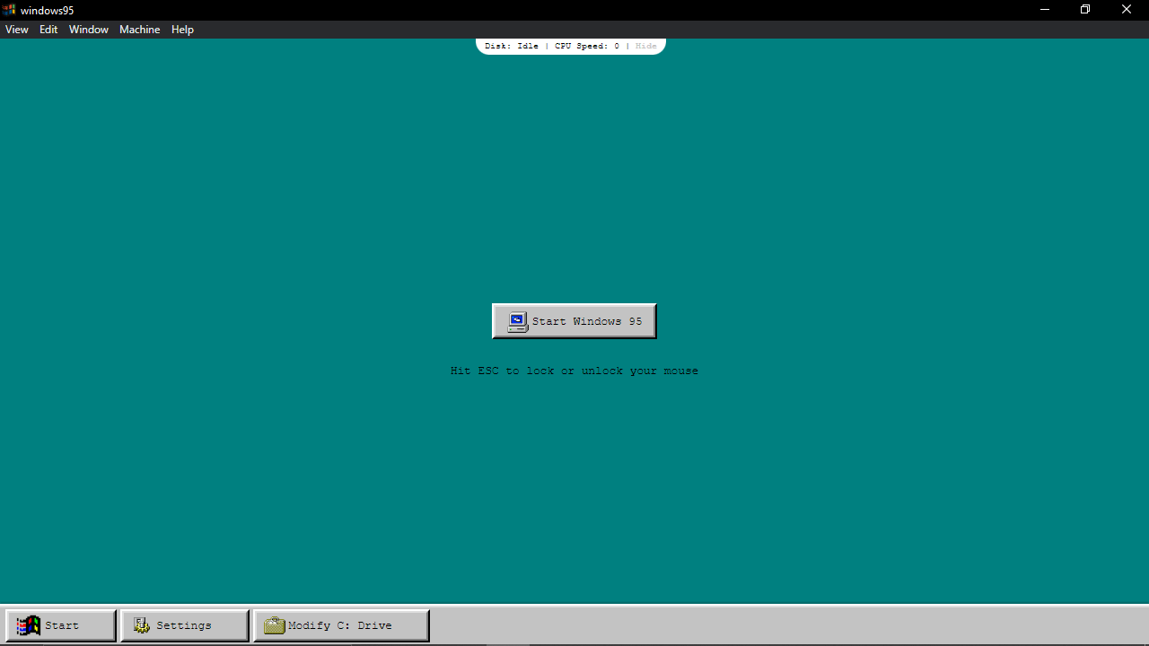Open Modify C: Drive button
The width and height of the screenshot is (1149, 646).
[x=341, y=625]
